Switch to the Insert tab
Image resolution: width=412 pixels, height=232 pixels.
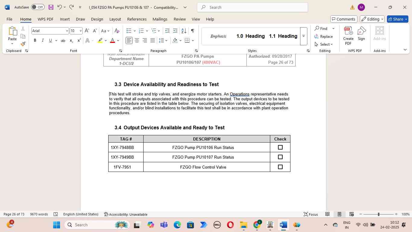65,19
